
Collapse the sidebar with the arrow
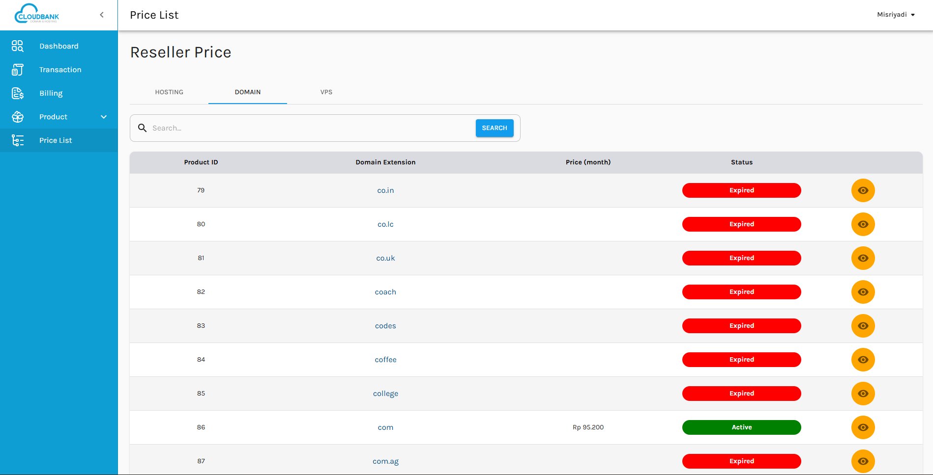pos(102,15)
